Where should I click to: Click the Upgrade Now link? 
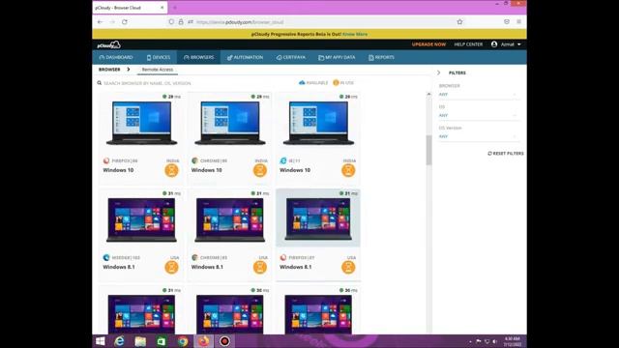click(x=428, y=44)
